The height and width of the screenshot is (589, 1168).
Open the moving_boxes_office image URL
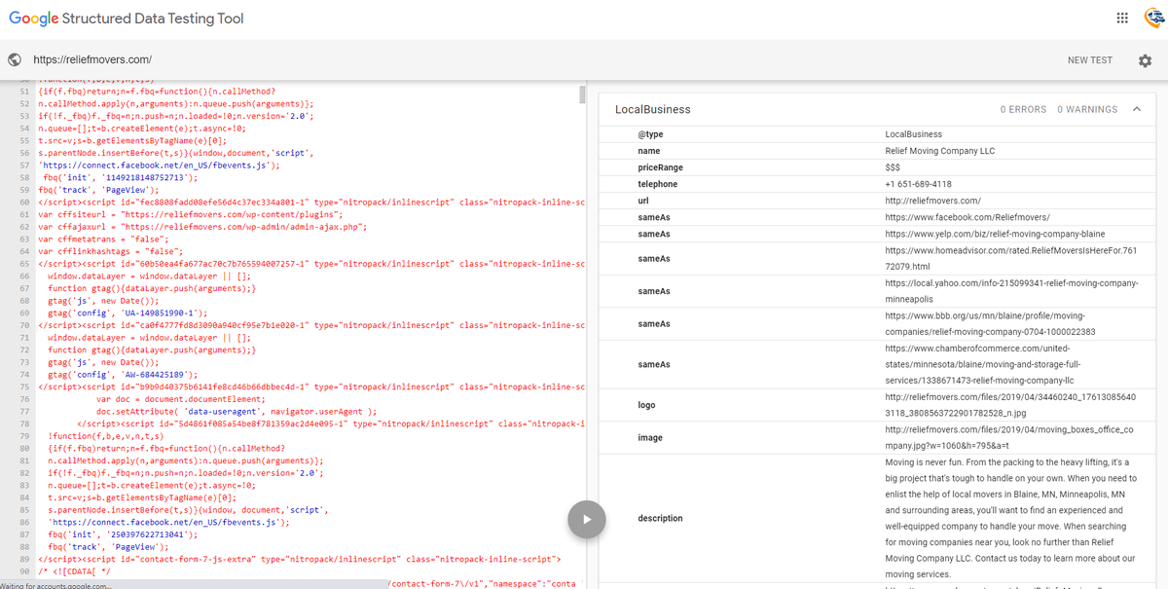[x=1008, y=438]
